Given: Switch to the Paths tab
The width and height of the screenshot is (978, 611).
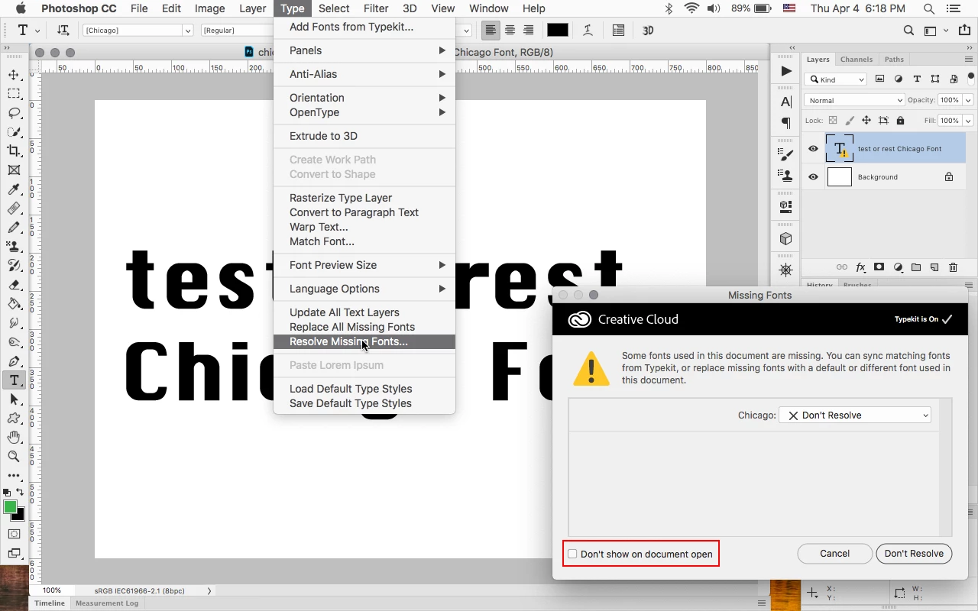Looking at the screenshot, I should pyautogui.click(x=894, y=60).
